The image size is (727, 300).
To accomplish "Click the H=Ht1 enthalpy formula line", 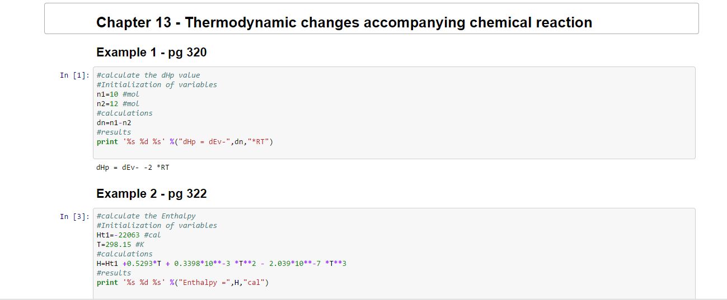I will point(221,264).
